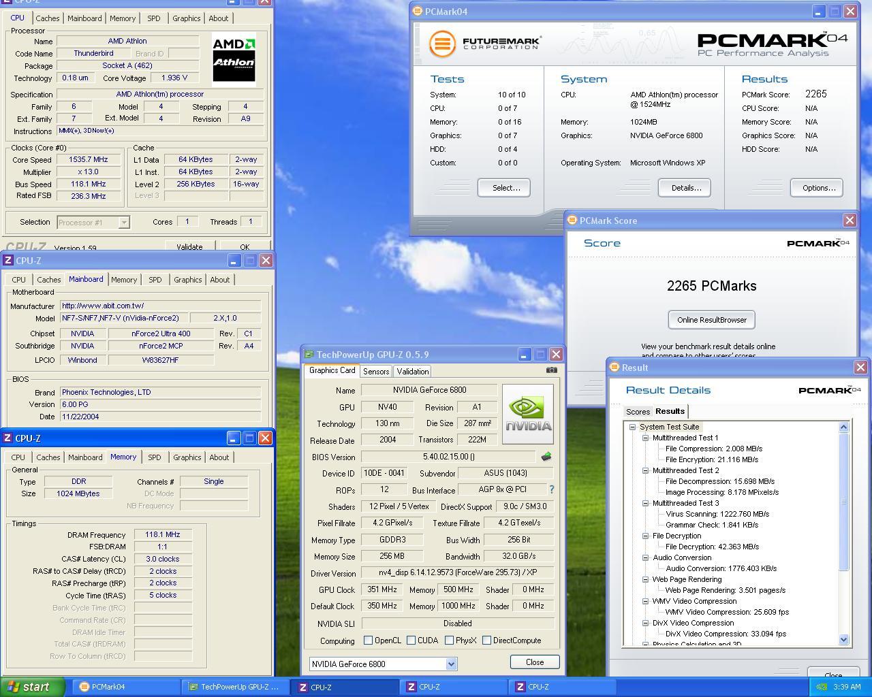Click the Close button in GPU-Z
This screenshot has height=697, width=872.
coord(535,662)
